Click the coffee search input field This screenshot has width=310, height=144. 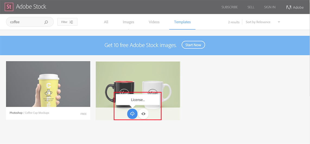coord(24,22)
